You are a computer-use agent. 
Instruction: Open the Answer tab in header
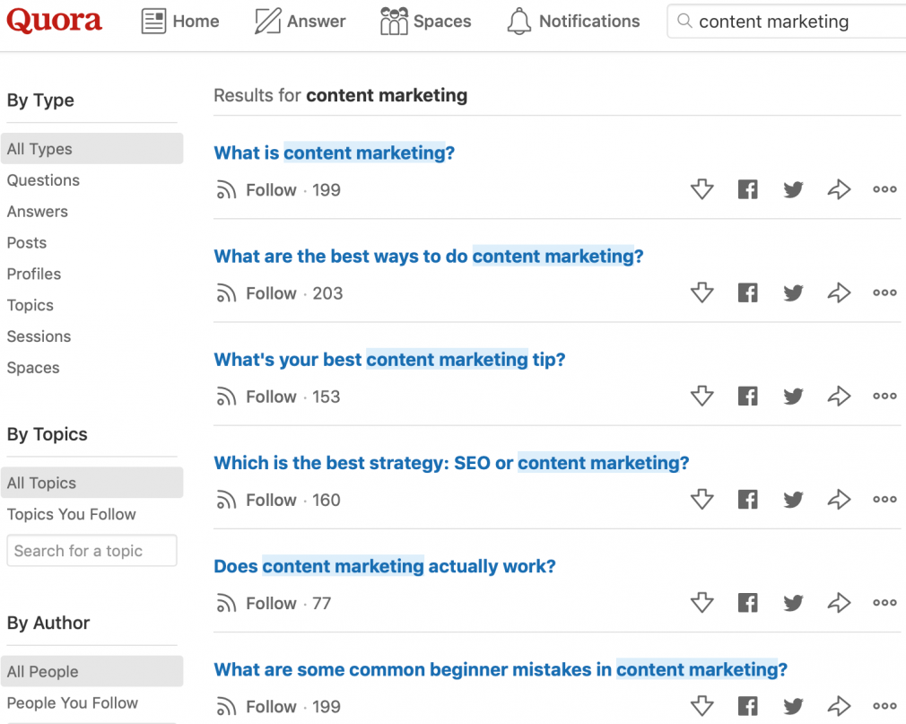pyautogui.click(x=300, y=22)
